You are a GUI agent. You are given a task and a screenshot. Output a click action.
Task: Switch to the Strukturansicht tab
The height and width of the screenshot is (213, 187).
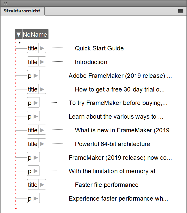tap(22, 11)
